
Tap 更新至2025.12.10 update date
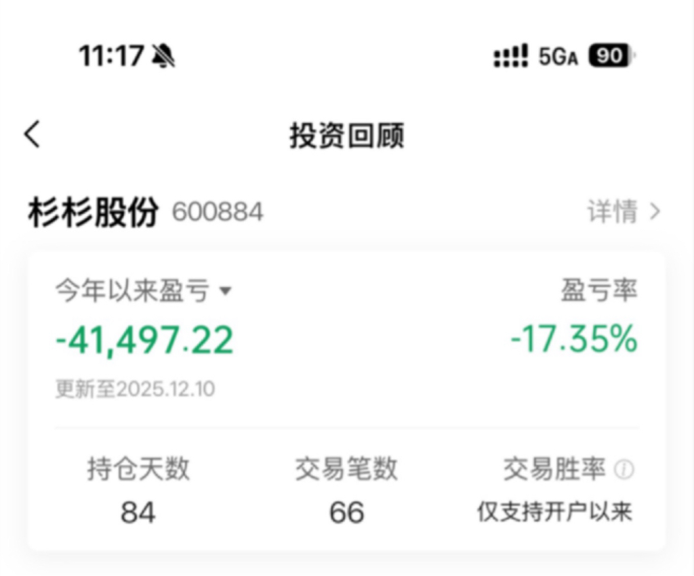point(135,389)
